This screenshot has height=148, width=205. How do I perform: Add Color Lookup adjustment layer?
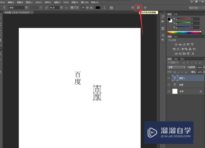[x=194, y=49]
